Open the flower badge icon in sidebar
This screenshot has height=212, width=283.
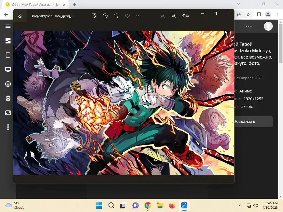coord(8,98)
